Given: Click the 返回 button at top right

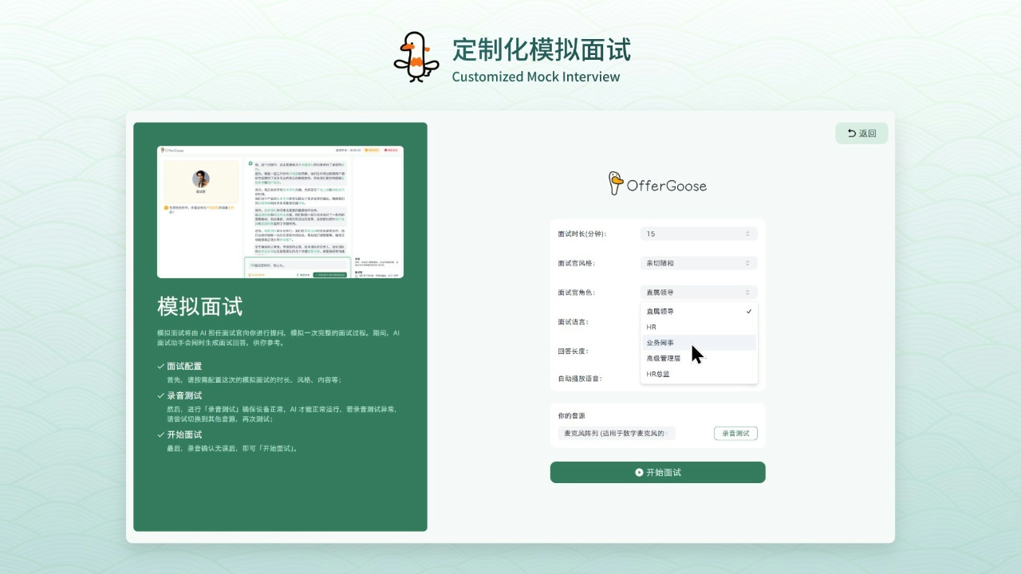Looking at the screenshot, I should 861,133.
